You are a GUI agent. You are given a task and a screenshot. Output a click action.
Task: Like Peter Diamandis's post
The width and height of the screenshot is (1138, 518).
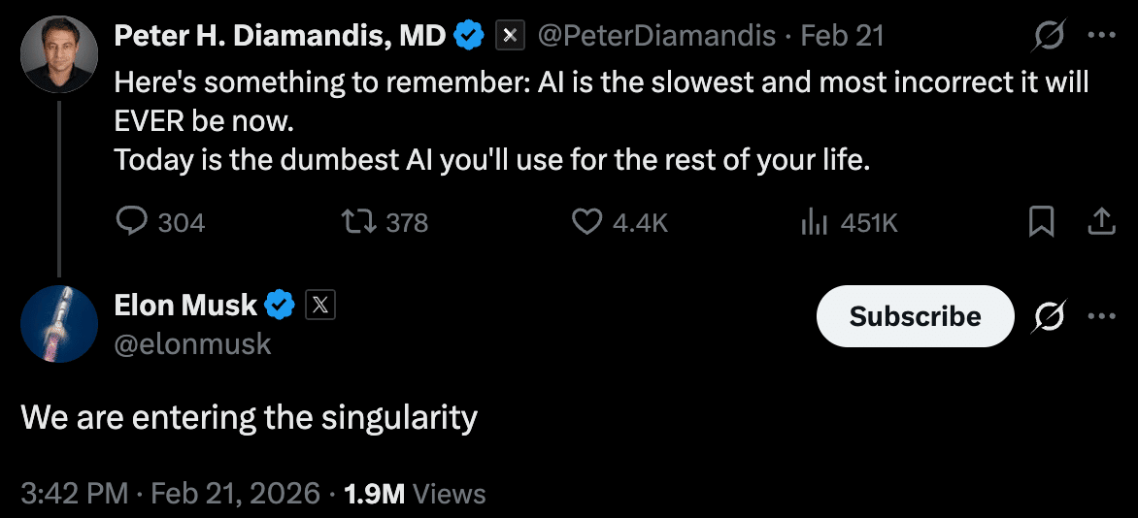(586, 223)
